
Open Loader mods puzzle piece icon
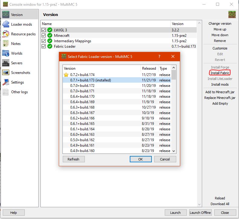[6, 24]
